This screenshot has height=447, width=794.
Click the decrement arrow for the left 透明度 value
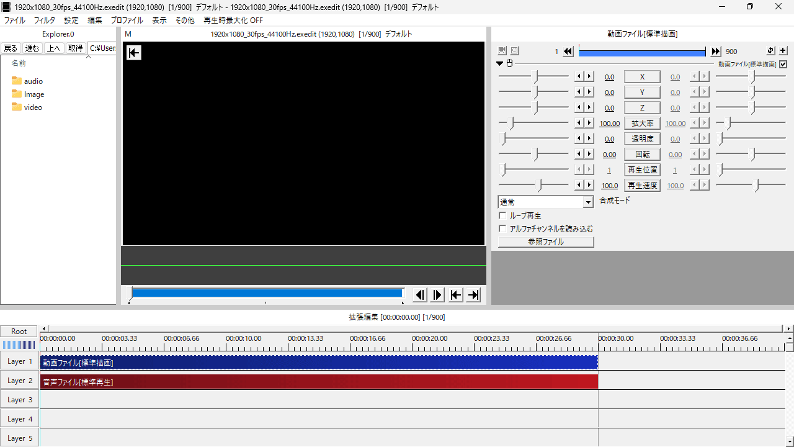[x=579, y=139]
